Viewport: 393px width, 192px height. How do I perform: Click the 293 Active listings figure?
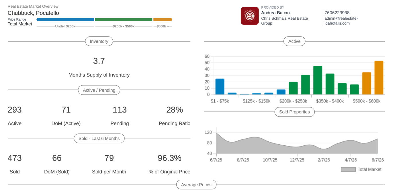15,110
